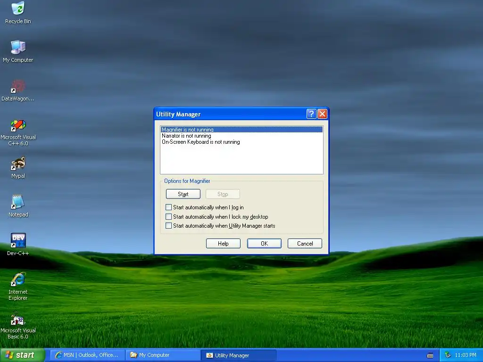This screenshot has height=362, width=483.
Task: Select 'Magnifier is not running' entry
Action: pos(241,130)
